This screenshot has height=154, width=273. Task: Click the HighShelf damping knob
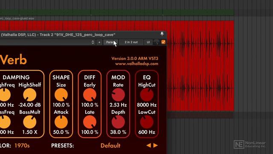coord(29,95)
